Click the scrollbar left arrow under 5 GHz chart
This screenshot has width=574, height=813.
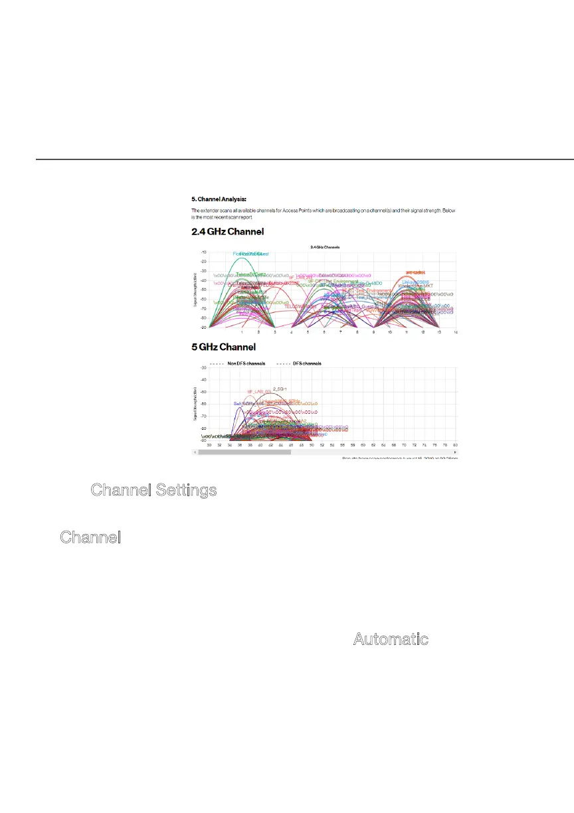(195, 452)
